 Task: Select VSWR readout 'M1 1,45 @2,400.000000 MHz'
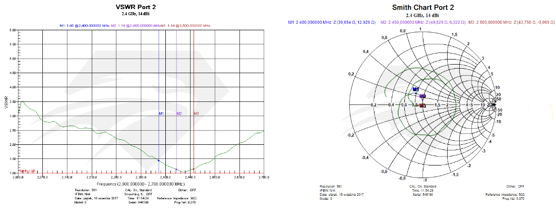[84, 26]
